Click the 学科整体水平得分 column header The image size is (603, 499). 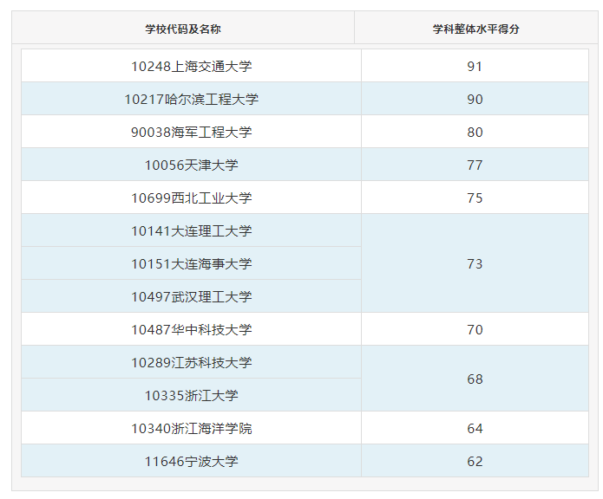[475, 29]
